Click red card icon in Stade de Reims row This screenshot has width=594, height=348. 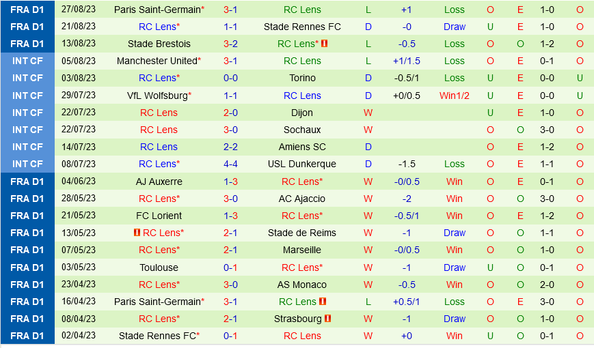[x=137, y=233]
